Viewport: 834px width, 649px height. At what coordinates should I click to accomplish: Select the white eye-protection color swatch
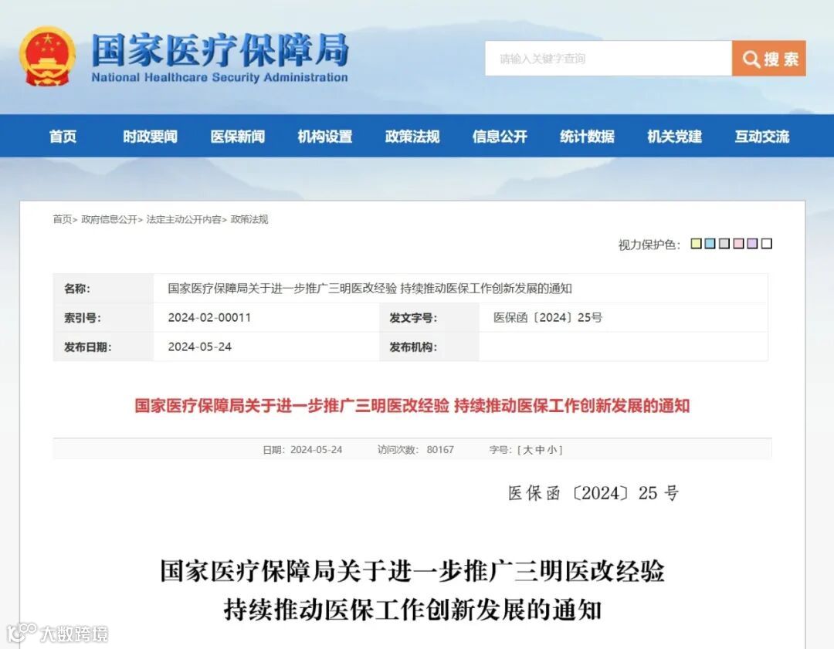767,243
